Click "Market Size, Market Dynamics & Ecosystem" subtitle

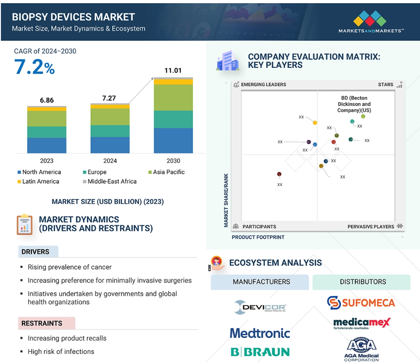(x=79, y=29)
